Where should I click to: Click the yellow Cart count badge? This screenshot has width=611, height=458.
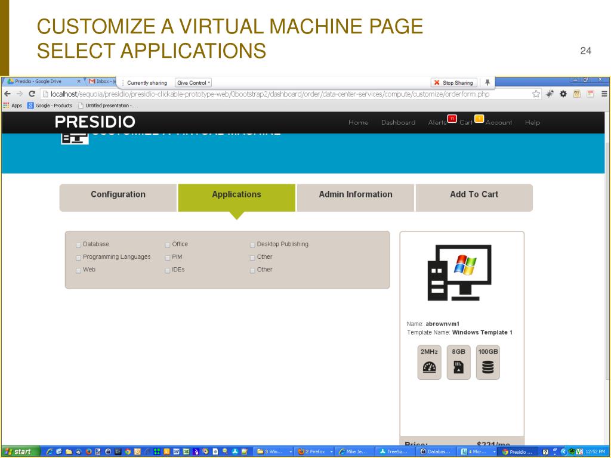pos(479,119)
